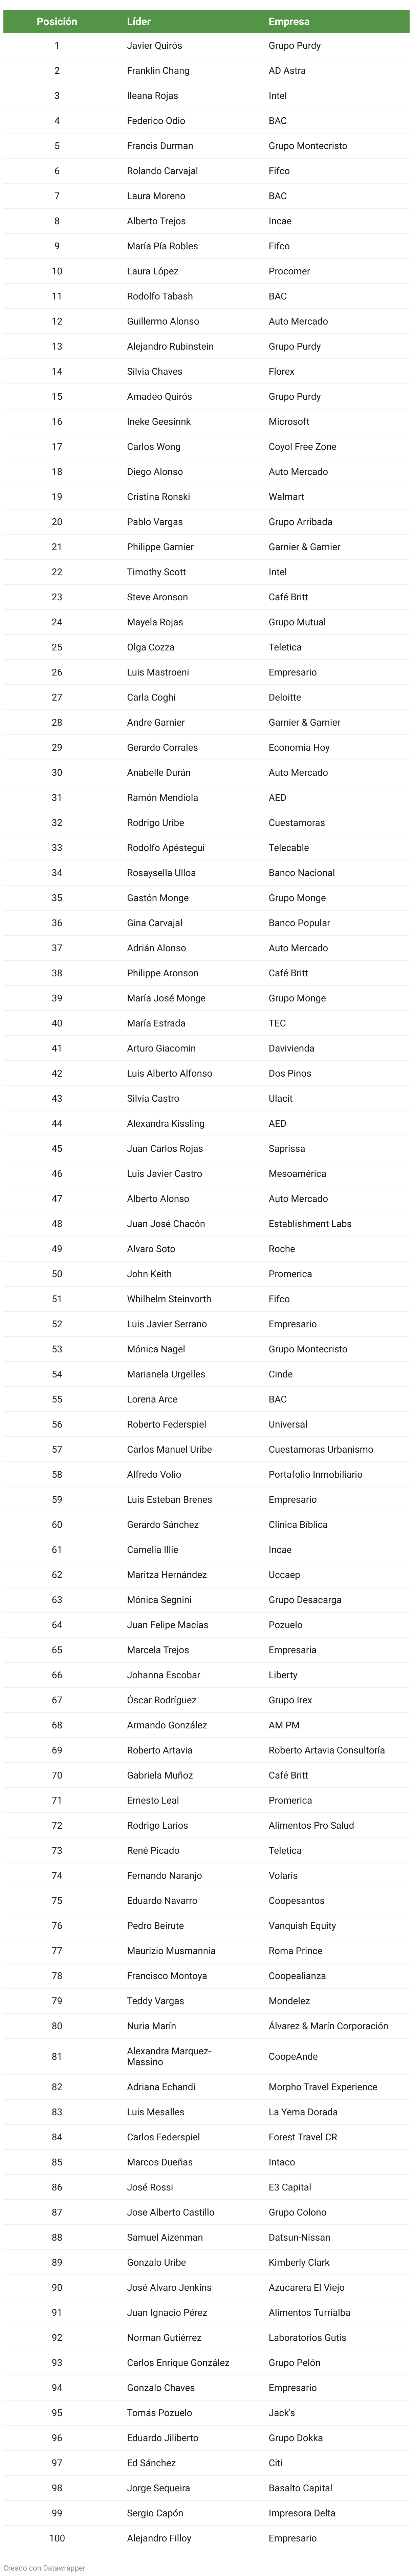Click the Coyol Free Zone cell

[302, 447]
